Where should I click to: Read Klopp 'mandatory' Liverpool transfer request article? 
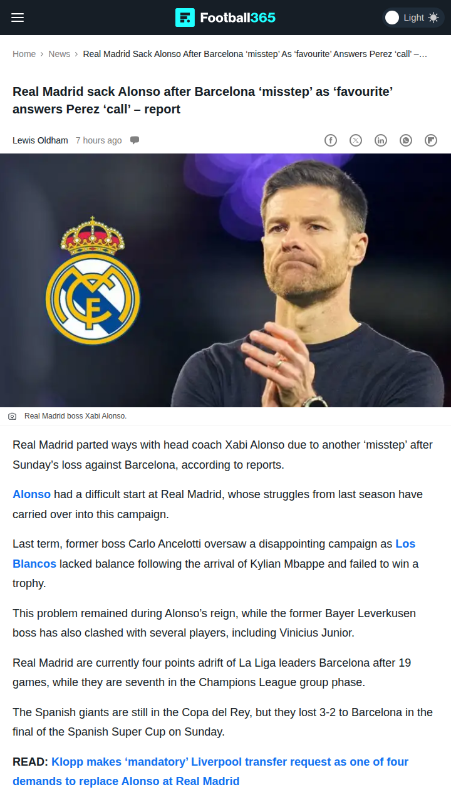coord(210,772)
